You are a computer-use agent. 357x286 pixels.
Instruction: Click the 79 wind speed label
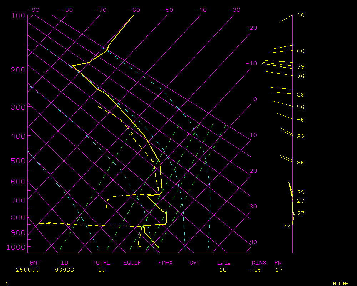click(301, 67)
